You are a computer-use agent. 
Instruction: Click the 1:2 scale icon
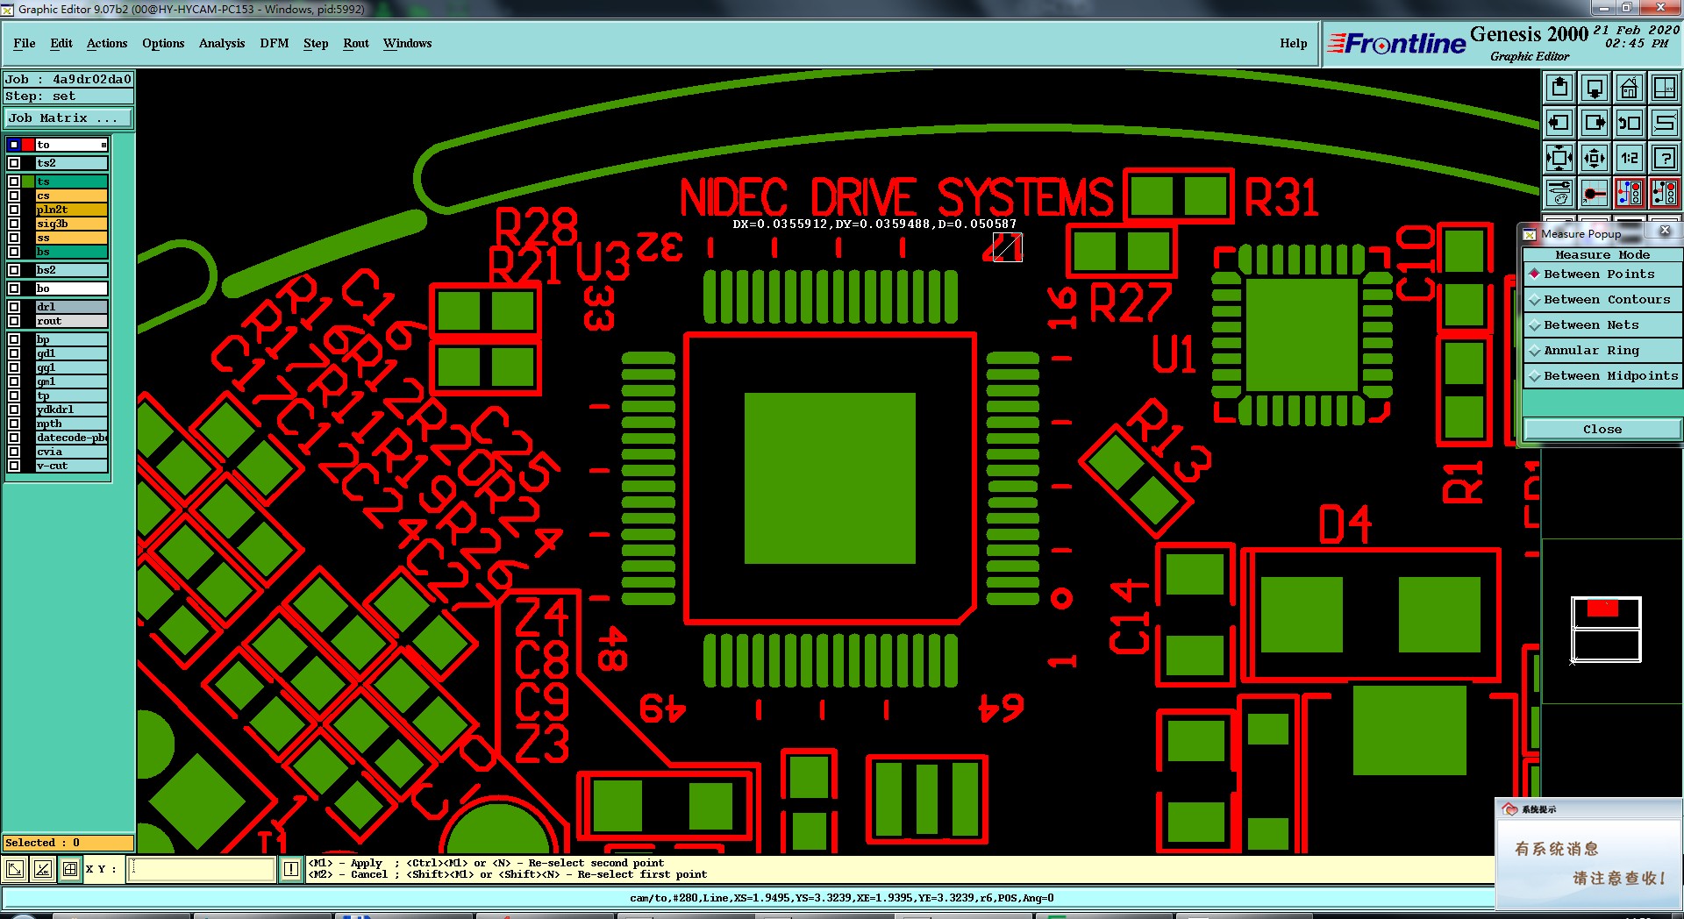coord(1630,158)
